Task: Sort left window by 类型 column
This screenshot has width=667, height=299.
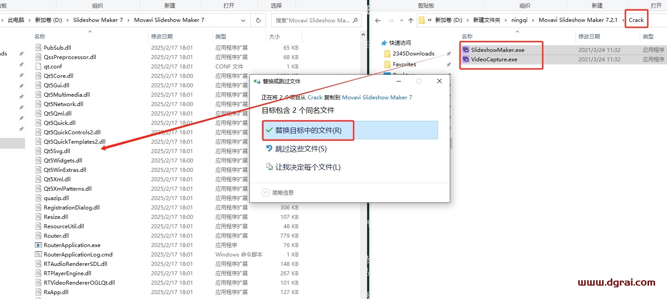Action: 220,36
